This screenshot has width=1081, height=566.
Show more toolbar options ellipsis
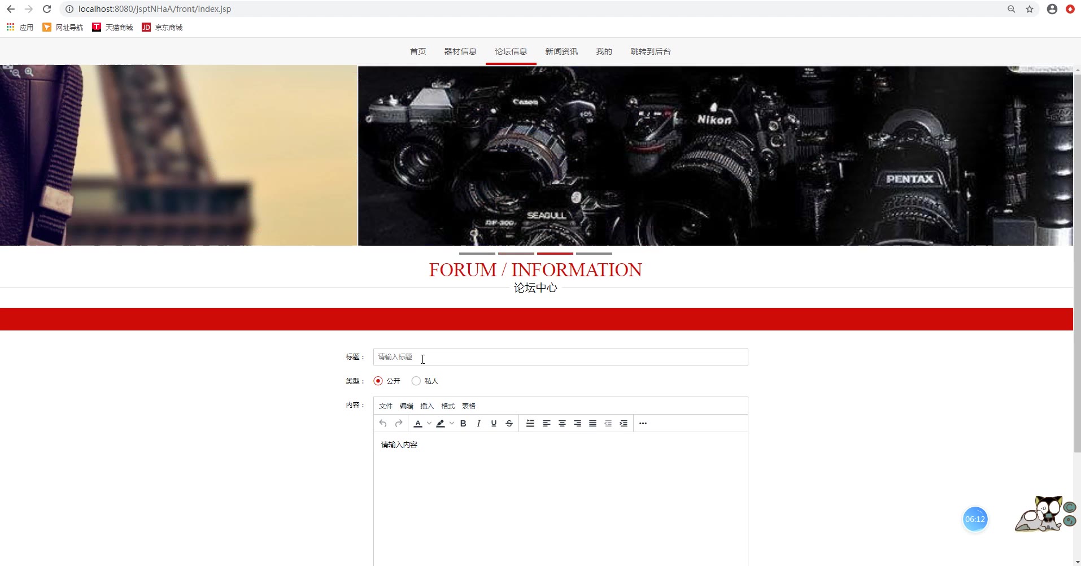point(643,423)
